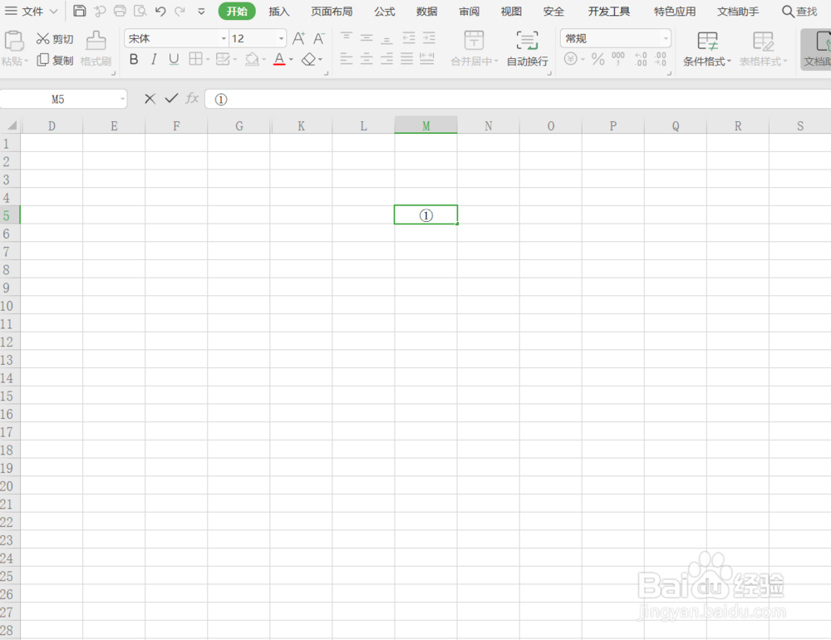This screenshot has height=640, width=831.
Task: Click the Save icon in quick access toolbar
Action: [x=80, y=11]
